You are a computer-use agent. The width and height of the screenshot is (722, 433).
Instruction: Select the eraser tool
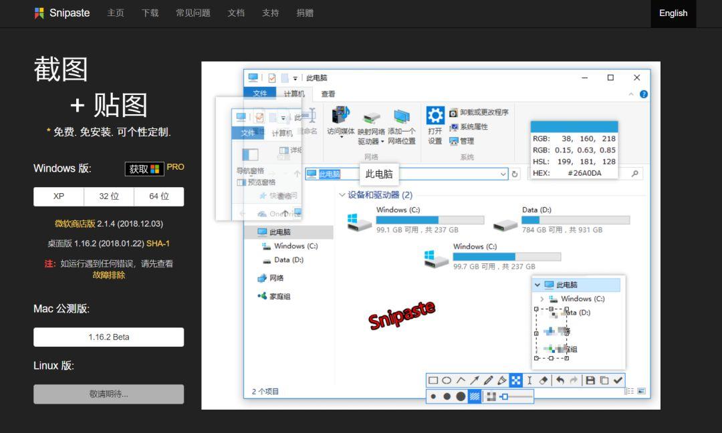pyautogui.click(x=544, y=380)
